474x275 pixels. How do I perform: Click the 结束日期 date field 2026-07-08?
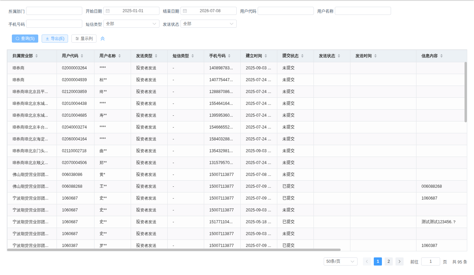coord(209,11)
